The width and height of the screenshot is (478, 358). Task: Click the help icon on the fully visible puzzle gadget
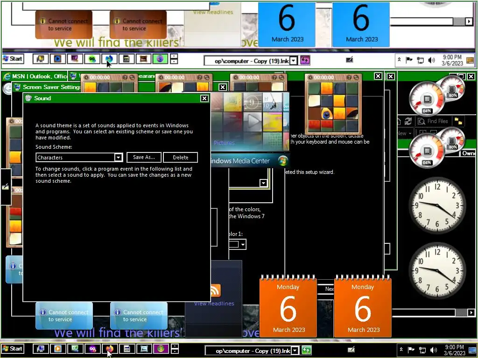349,78
